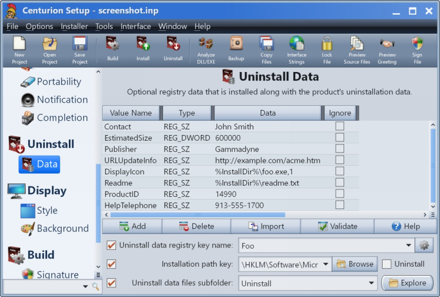Expand the Uninstall subfolder dropdown
The height and width of the screenshot is (297, 440).
tap(371, 283)
